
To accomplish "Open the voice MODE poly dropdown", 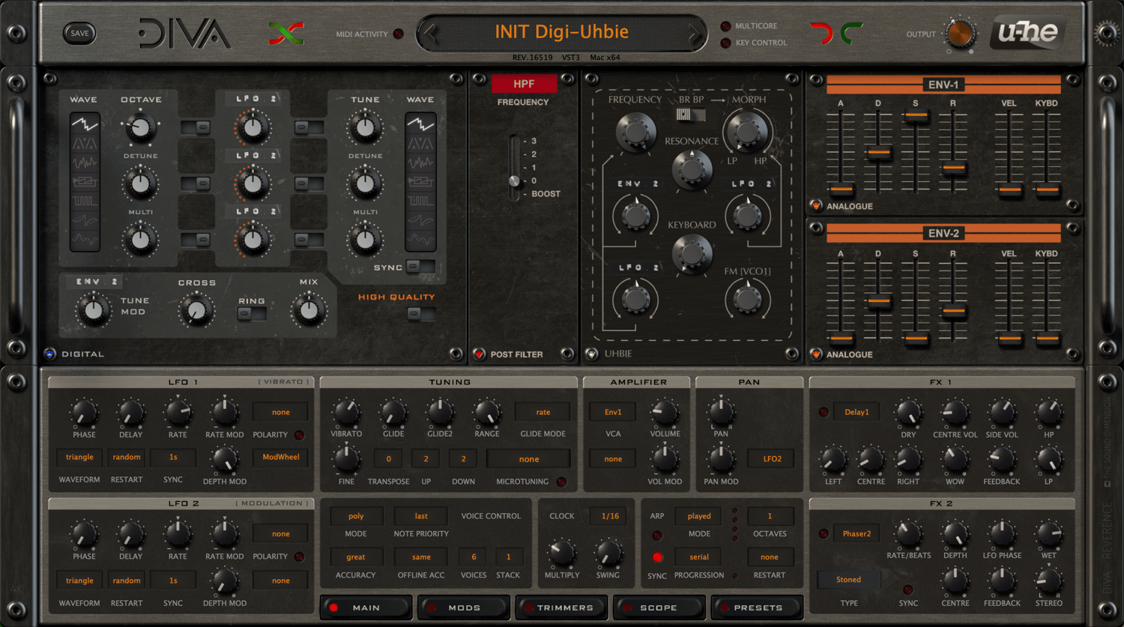I will pos(356,516).
